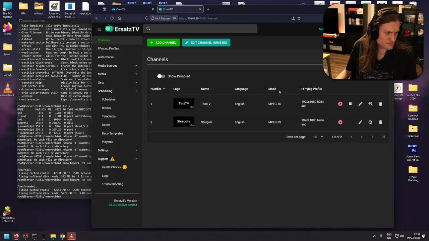
Task: Click the play button for the TestTV channel
Action: point(340,104)
